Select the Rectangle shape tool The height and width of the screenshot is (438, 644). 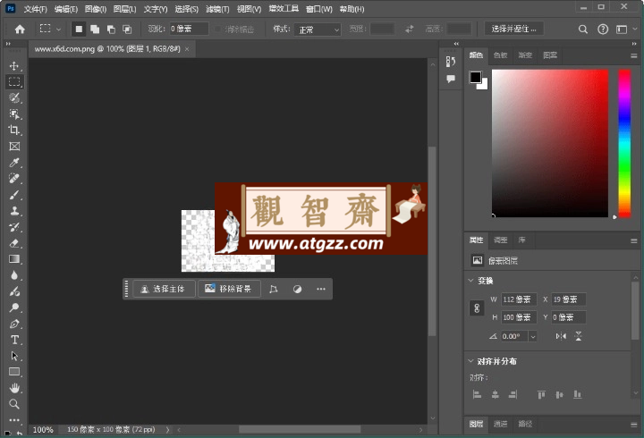point(14,372)
